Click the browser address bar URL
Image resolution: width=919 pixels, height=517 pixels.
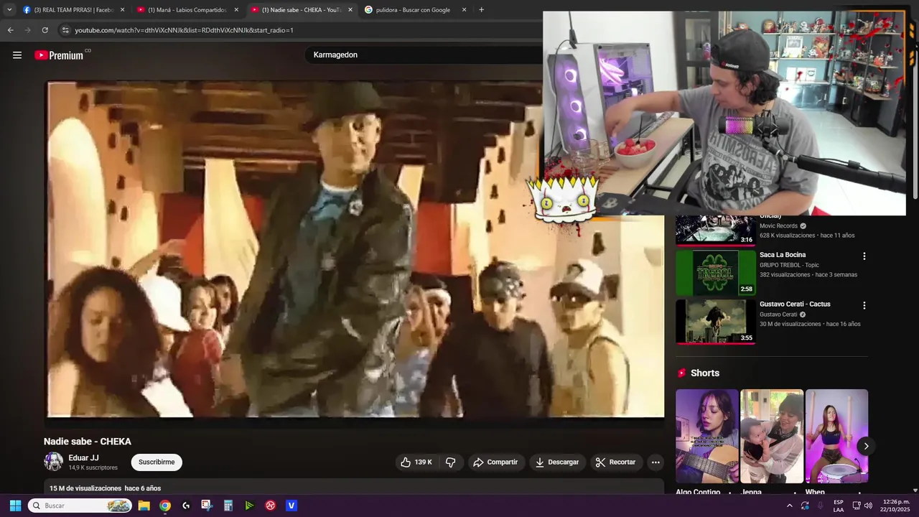coord(184,30)
